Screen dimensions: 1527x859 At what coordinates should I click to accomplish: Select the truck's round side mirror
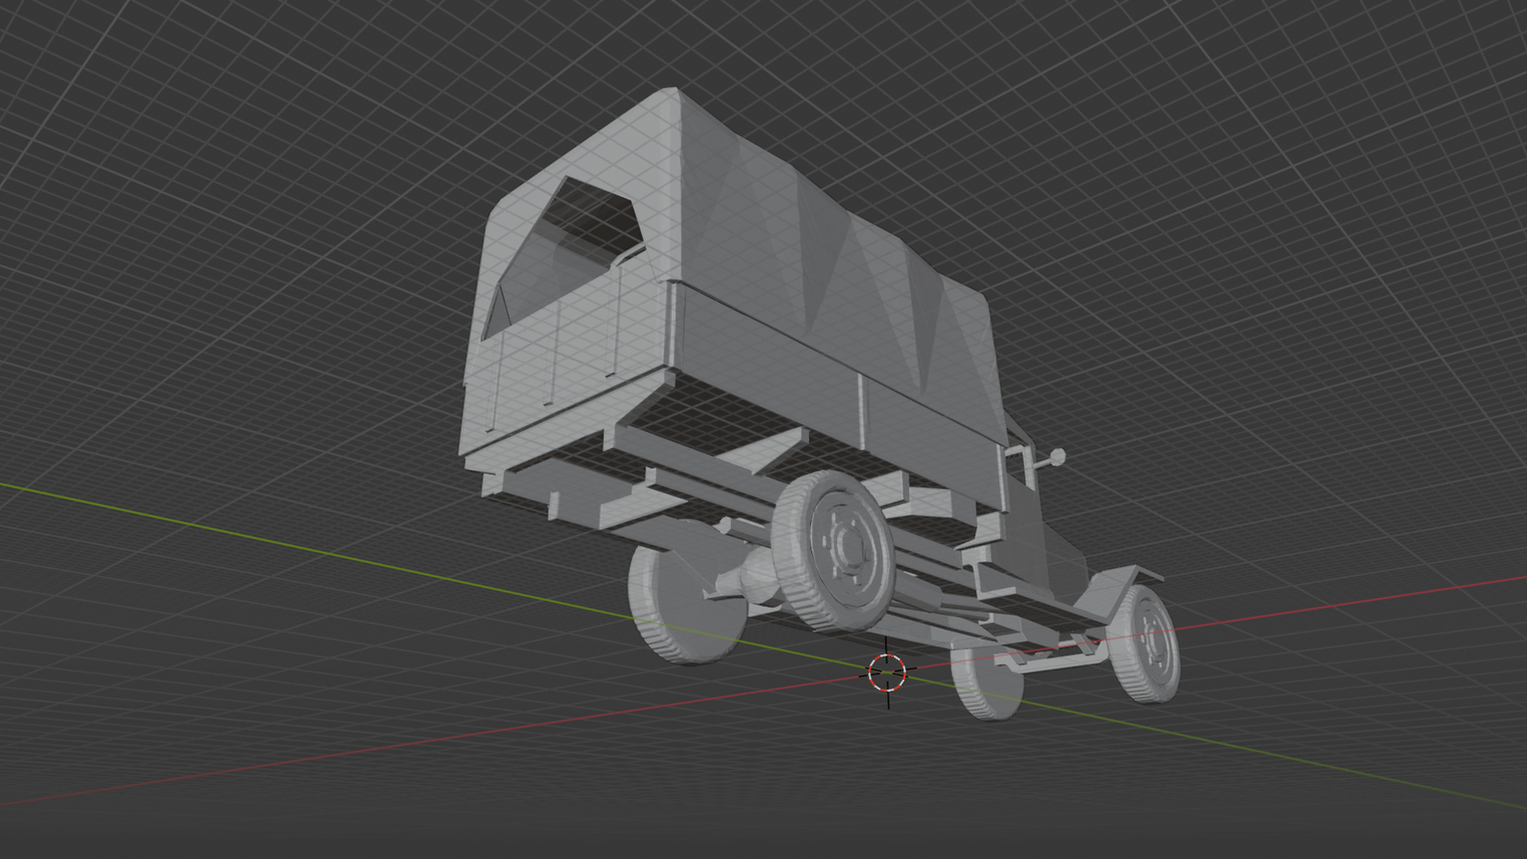tap(1057, 457)
